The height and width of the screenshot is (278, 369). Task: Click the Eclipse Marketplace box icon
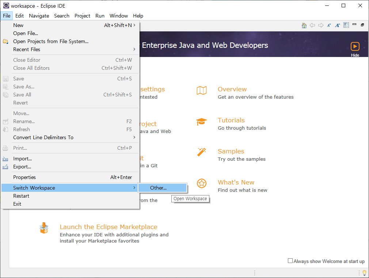tap(44, 228)
